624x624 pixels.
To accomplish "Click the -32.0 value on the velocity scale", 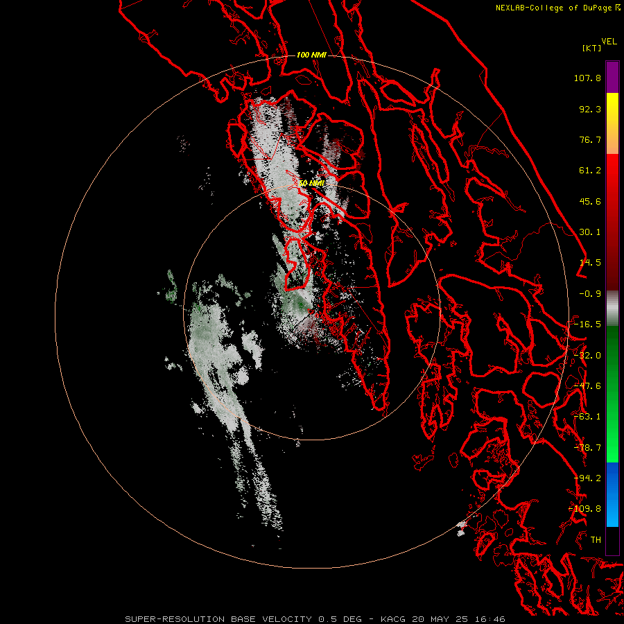I will point(587,356).
